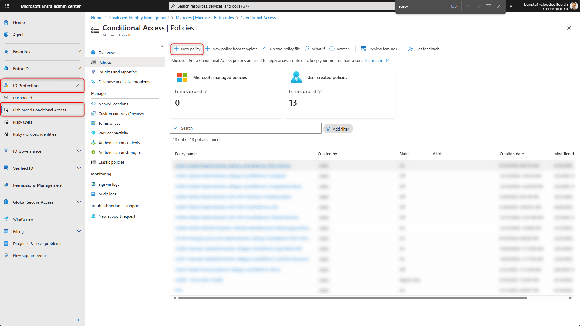Viewport: 580px width, 326px height.
Task: Launch the What if evaluation tool
Action: pyautogui.click(x=315, y=49)
